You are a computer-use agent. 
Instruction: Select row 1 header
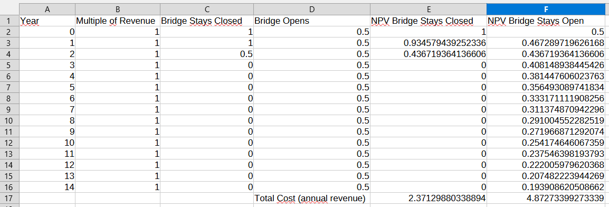9,21
